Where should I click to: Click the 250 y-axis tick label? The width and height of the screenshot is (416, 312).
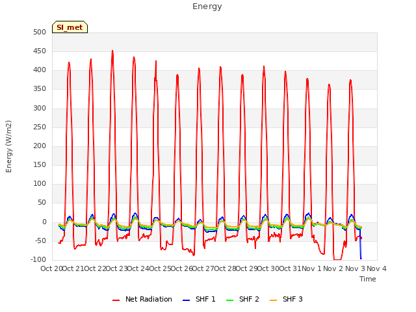[x=40, y=127]
